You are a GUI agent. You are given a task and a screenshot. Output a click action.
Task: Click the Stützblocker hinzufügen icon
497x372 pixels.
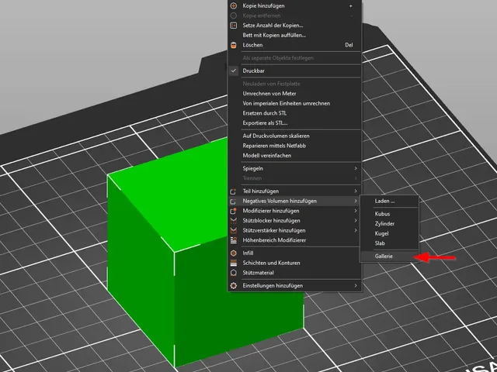tap(234, 220)
